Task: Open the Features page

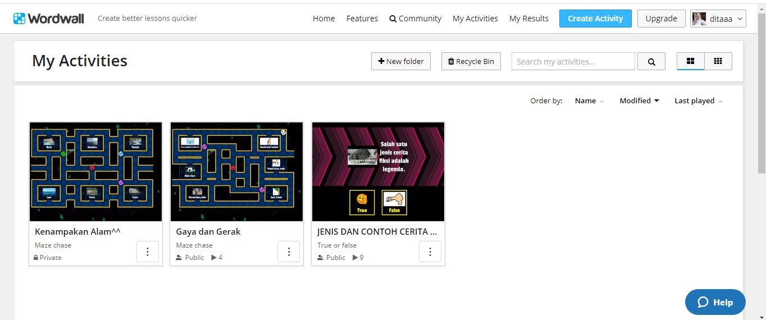Action: coord(362,19)
